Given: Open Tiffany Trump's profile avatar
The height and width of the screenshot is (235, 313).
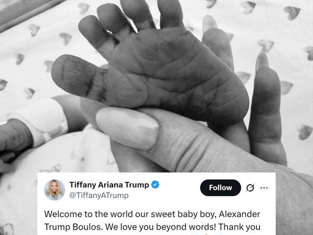Looking at the screenshot, I should [54, 190].
